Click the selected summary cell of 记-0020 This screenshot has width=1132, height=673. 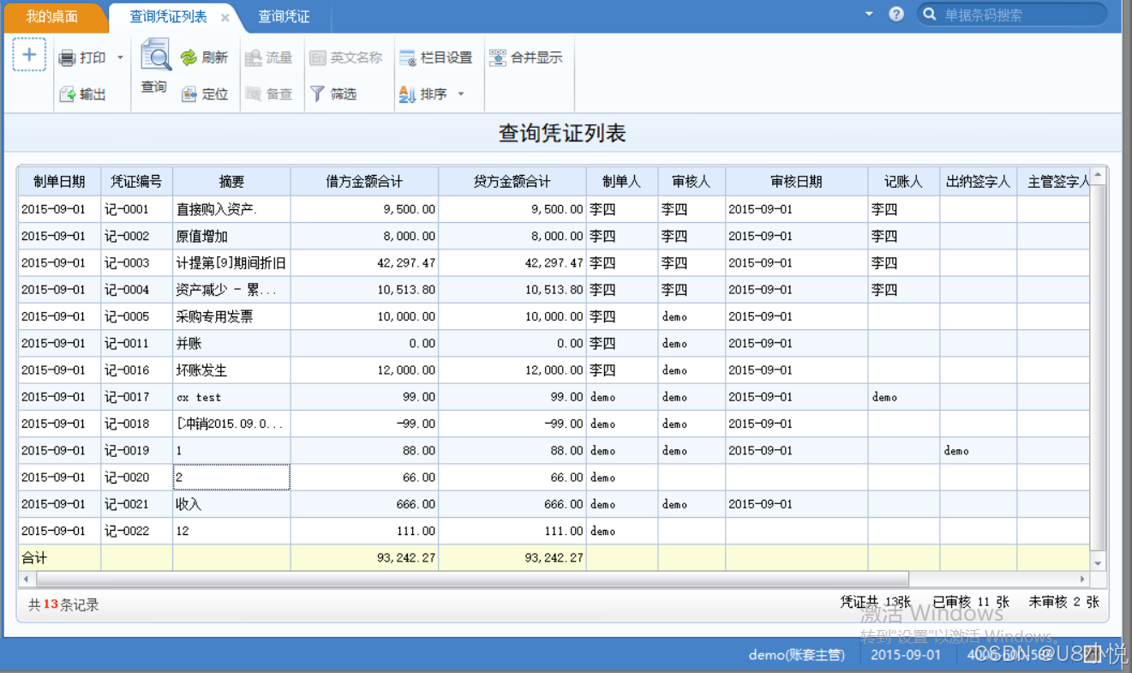click(231, 477)
